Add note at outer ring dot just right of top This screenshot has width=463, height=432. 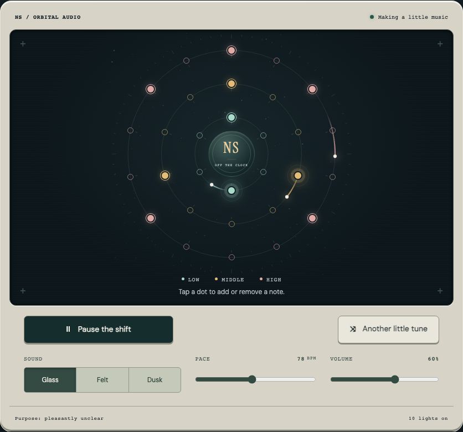click(277, 61)
